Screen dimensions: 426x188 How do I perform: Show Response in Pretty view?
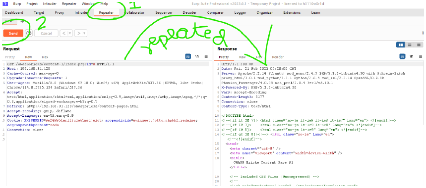[x=224, y=57]
